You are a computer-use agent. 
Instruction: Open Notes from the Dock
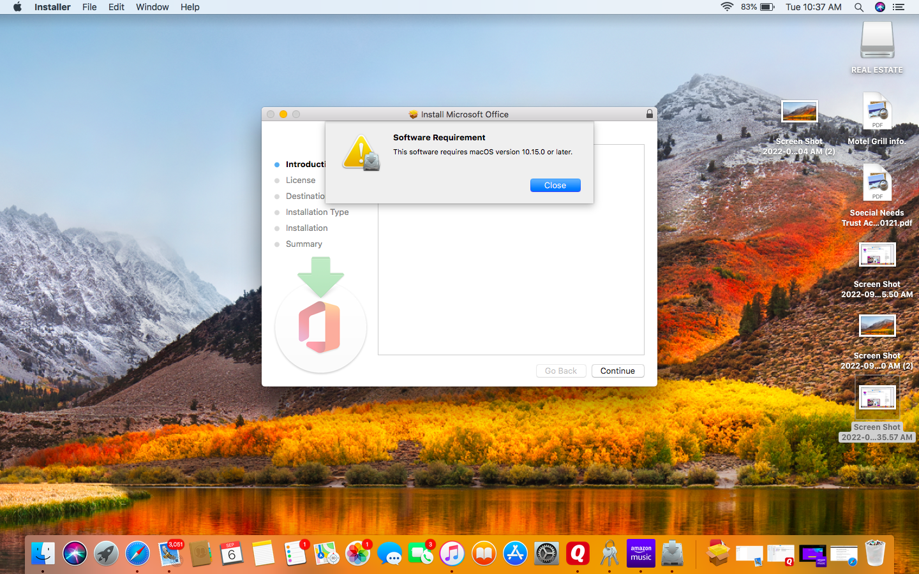click(263, 553)
